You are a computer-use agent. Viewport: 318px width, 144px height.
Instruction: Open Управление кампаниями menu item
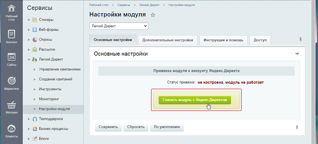point(60,69)
